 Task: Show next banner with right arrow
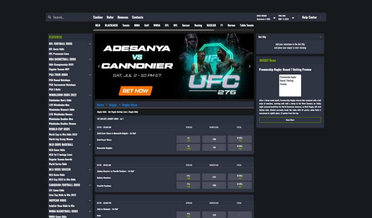coord(250,66)
